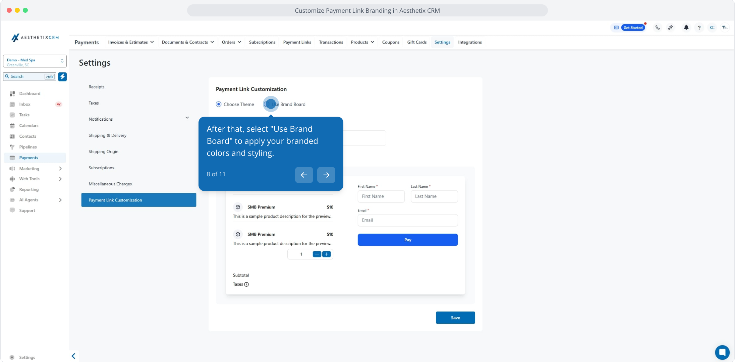Click the phone dialer icon
Screen dimensions: 735x362
(x=658, y=28)
